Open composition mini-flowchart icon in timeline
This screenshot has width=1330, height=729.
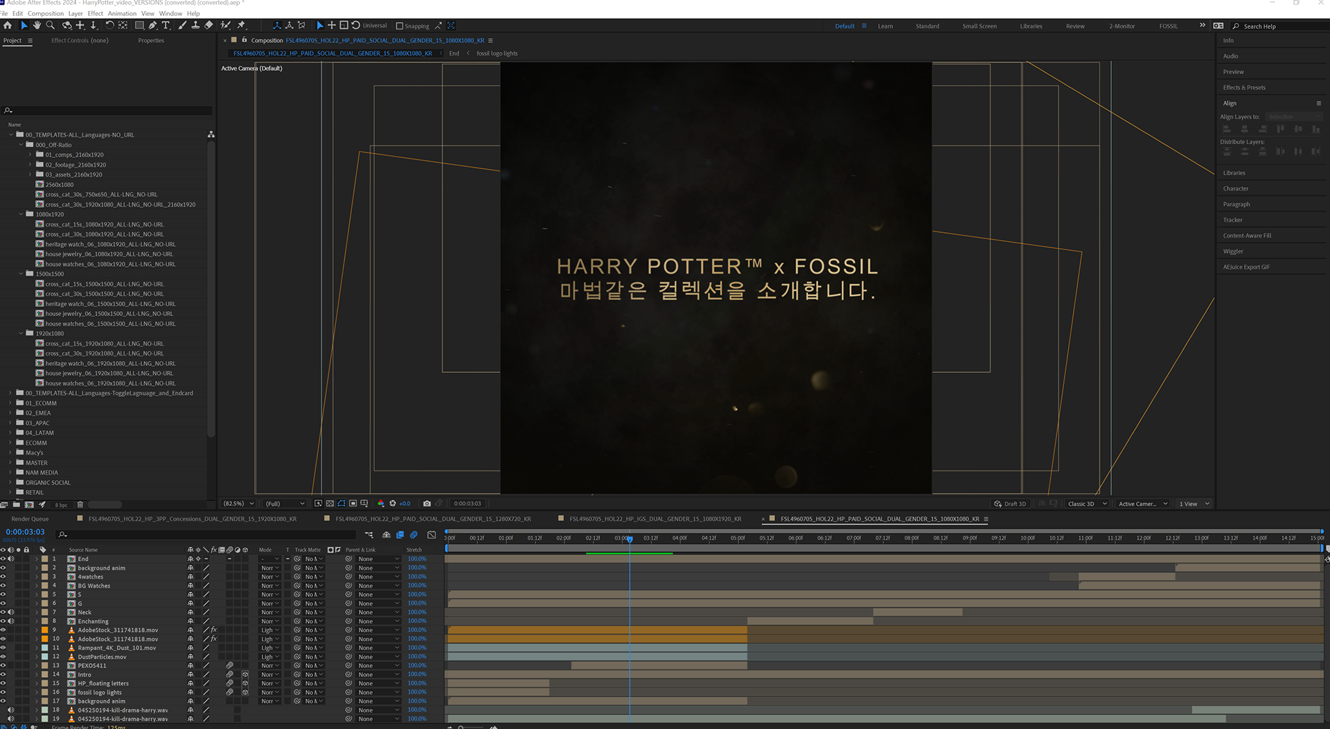[x=369, y=535]
